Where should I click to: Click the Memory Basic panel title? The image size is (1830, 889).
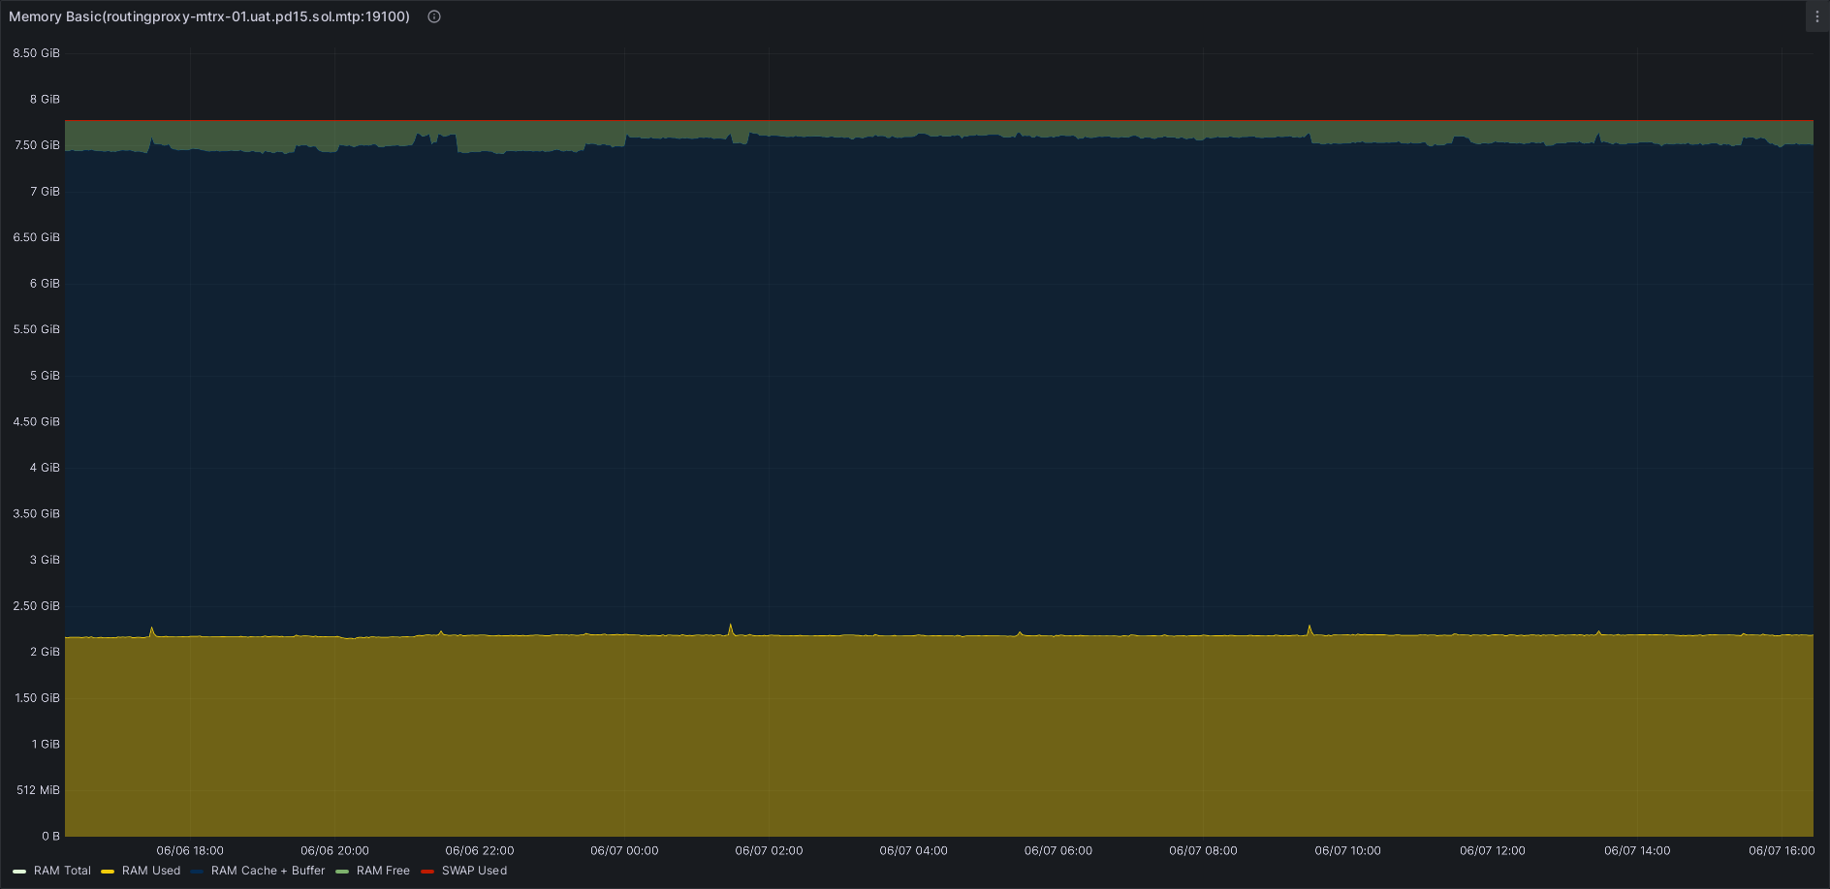coord(209,16)
